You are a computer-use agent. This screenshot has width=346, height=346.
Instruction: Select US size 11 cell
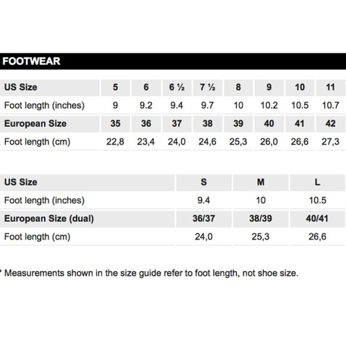(x=330, y=87)
